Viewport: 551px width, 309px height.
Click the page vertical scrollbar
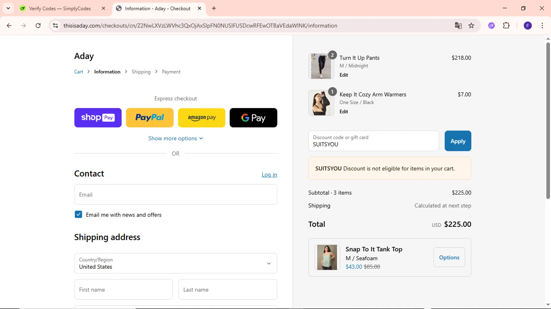(548, 121)
